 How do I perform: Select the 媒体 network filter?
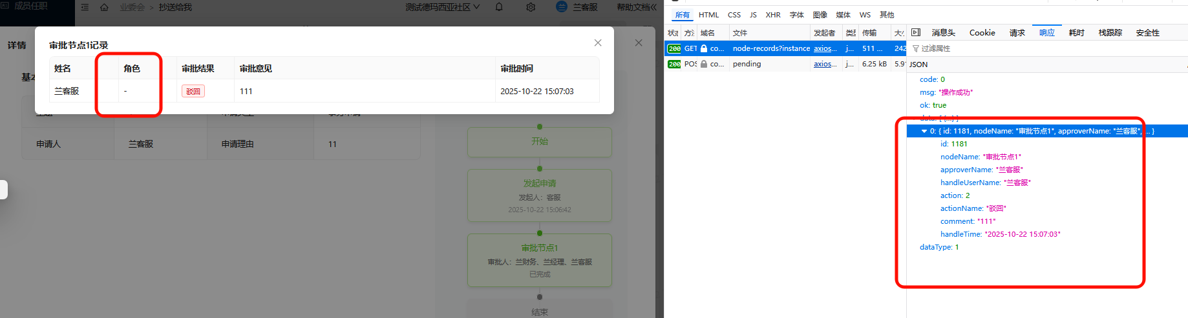click(843, 15)
